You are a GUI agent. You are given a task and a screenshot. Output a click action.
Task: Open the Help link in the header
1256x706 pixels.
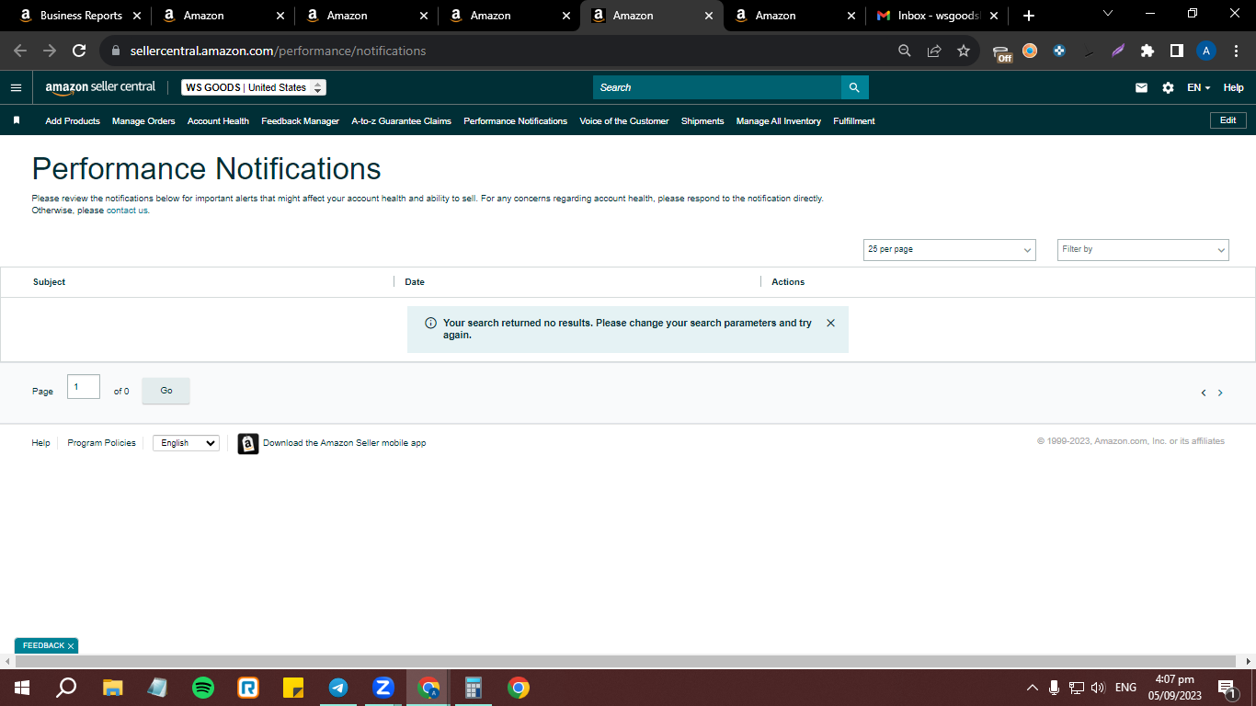tap(1233, 87)
